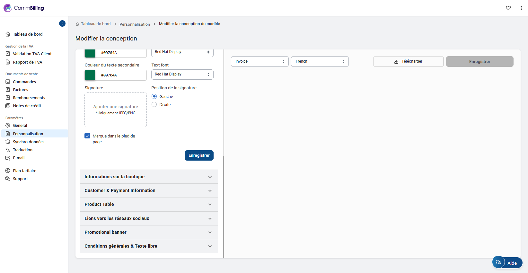The width and height of the screenshot is (528, 273).
Task: Click the heart favorite icon
Action: [x=508, y=8]
